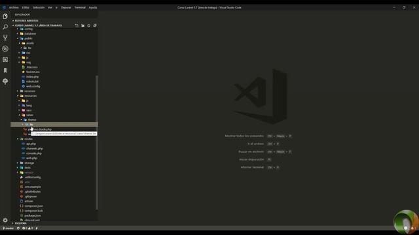Open the Search view in activity bar
This screenshot has height=235, width=419.
[5, 27]
